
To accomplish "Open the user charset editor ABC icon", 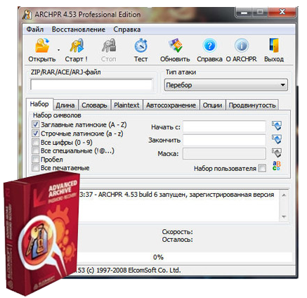I will [x=276, y=166].
